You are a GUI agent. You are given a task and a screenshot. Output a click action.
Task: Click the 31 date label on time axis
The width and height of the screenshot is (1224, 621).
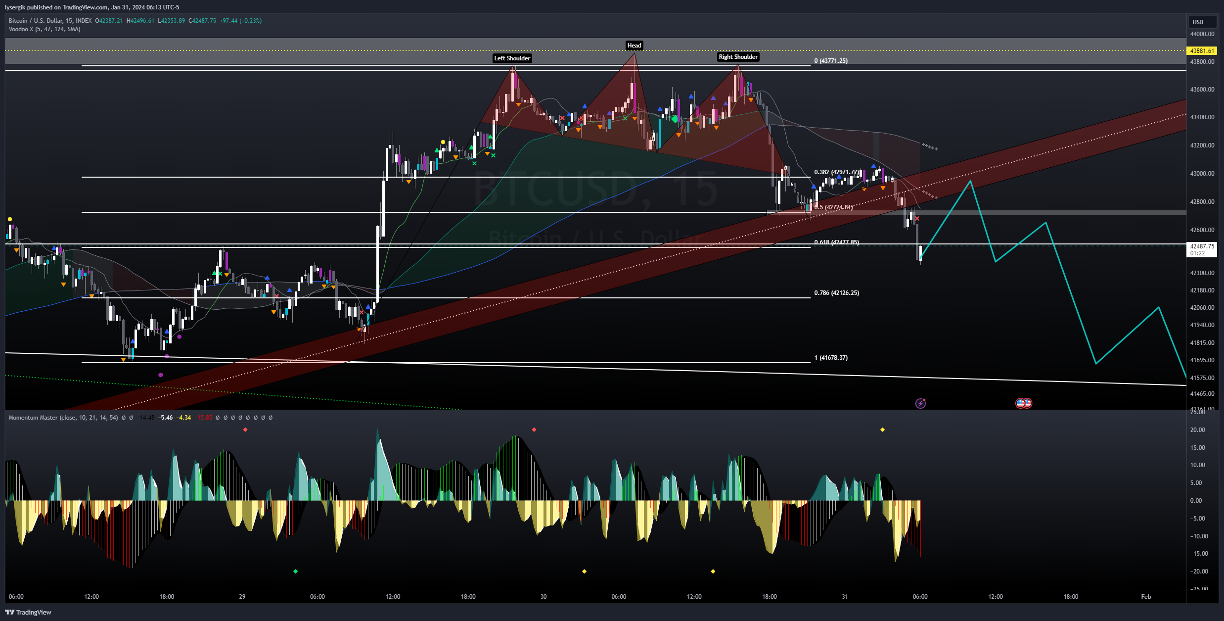(845, 597)
